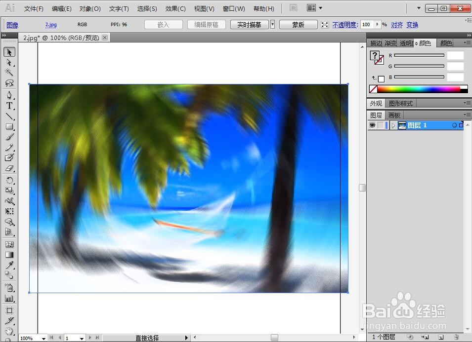The width and height of the screenshot is (472, 342).
Task: Open the 效果(C) menu
Action: point(175,9)
